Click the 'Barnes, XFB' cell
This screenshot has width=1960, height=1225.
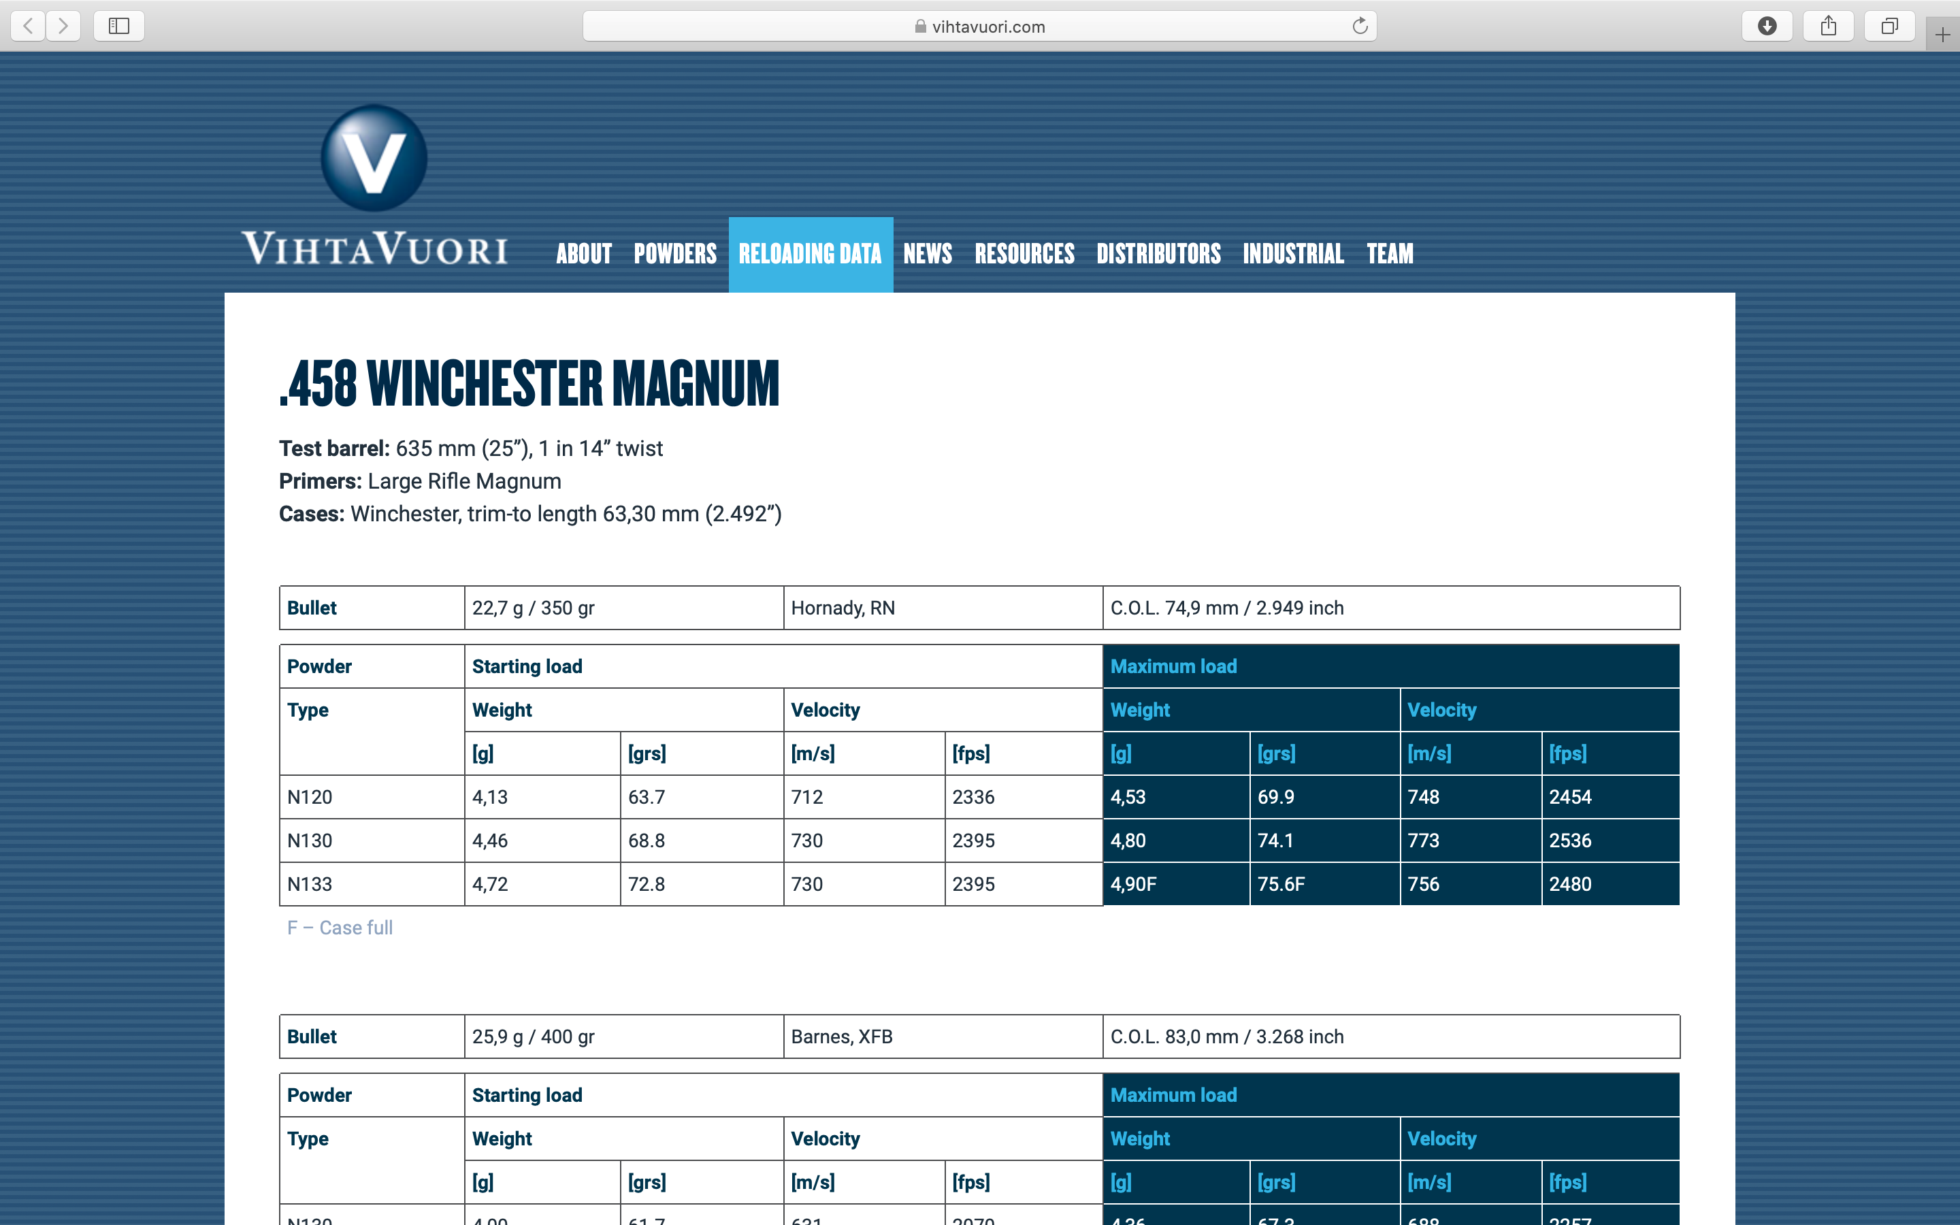pyautogui.click(x=943, y=1036)
